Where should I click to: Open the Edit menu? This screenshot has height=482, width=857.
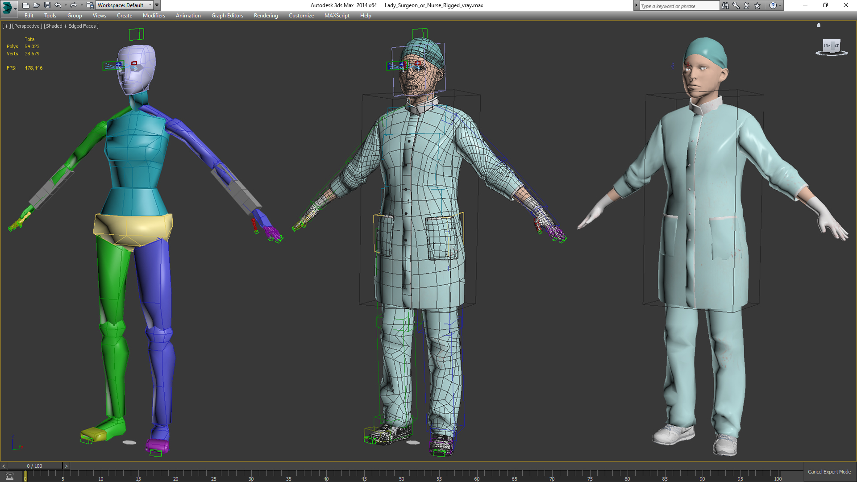click(29, 16)
